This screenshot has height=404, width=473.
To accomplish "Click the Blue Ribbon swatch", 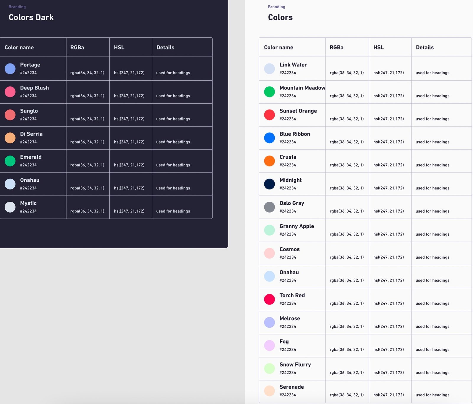I will 269,138.
